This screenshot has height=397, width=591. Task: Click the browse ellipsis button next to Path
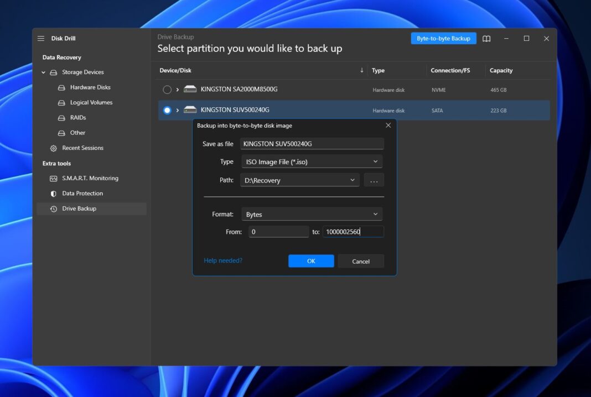pyautogui.click(x=374, y=180)
